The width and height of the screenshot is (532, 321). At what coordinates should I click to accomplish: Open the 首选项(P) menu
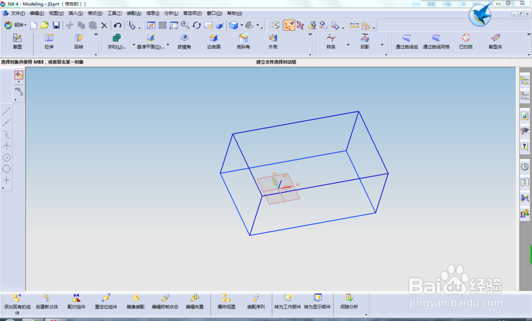pyautogui.click(x=193, y=13)
